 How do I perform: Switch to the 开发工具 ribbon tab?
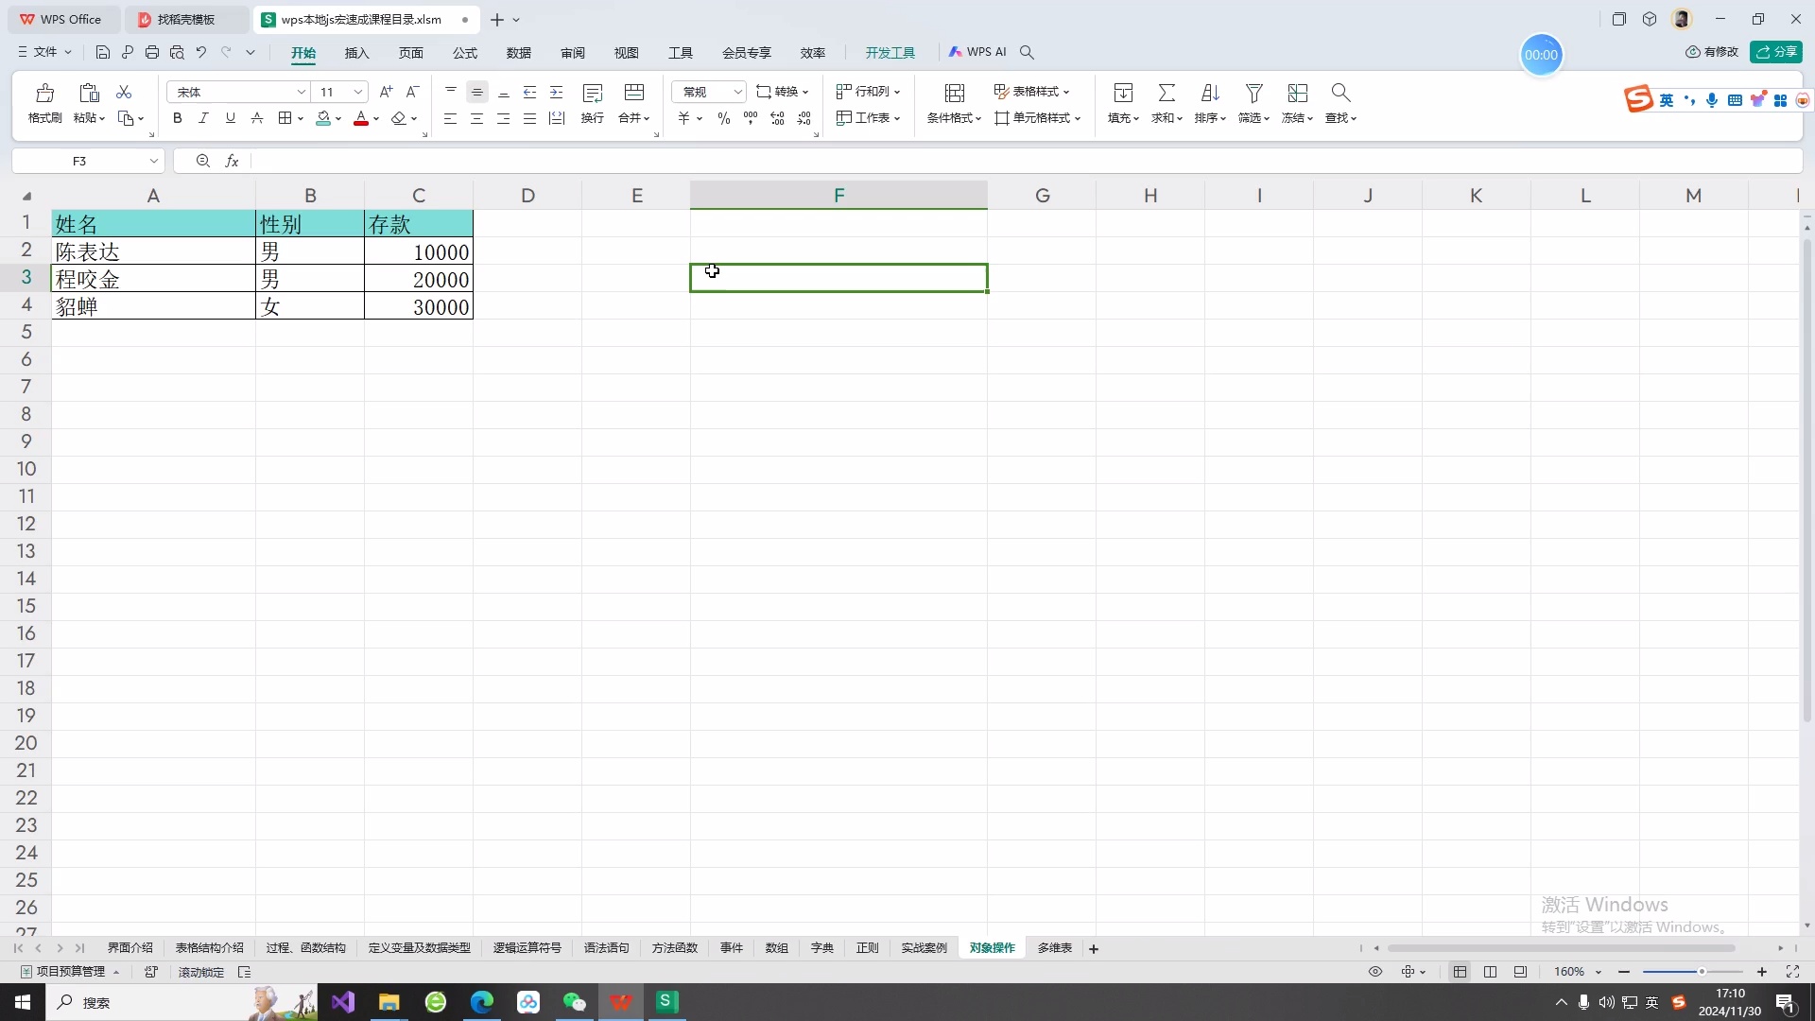coord(890,53)
